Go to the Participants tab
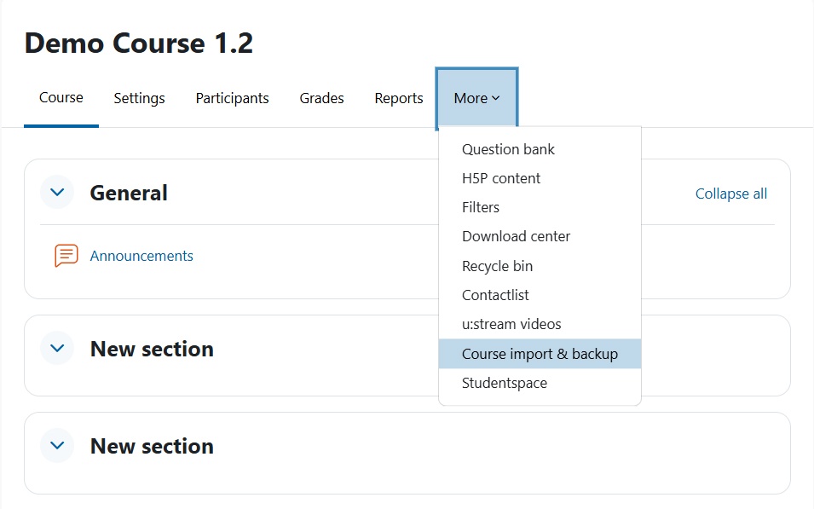The image size is (814, 509). (232, 98)
